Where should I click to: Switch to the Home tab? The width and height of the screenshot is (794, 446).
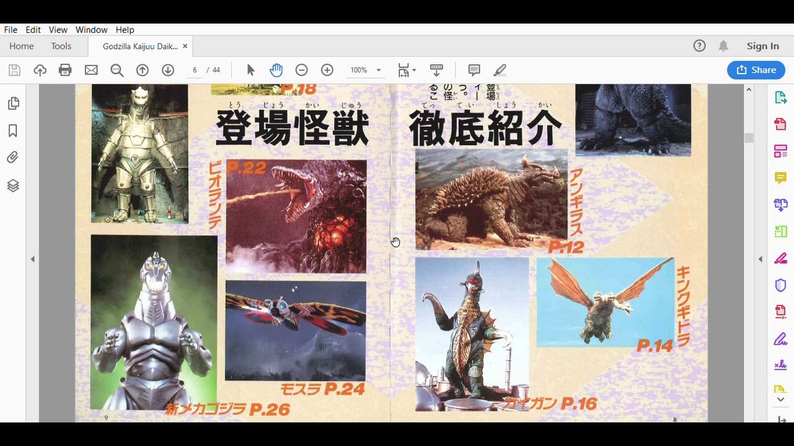[22, 46]
